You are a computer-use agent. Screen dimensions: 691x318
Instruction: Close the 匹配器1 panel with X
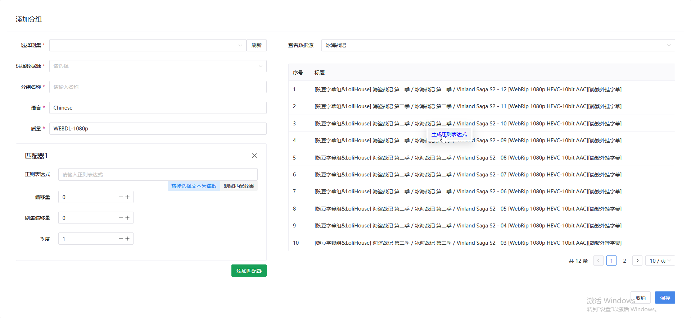pos(254,156)
